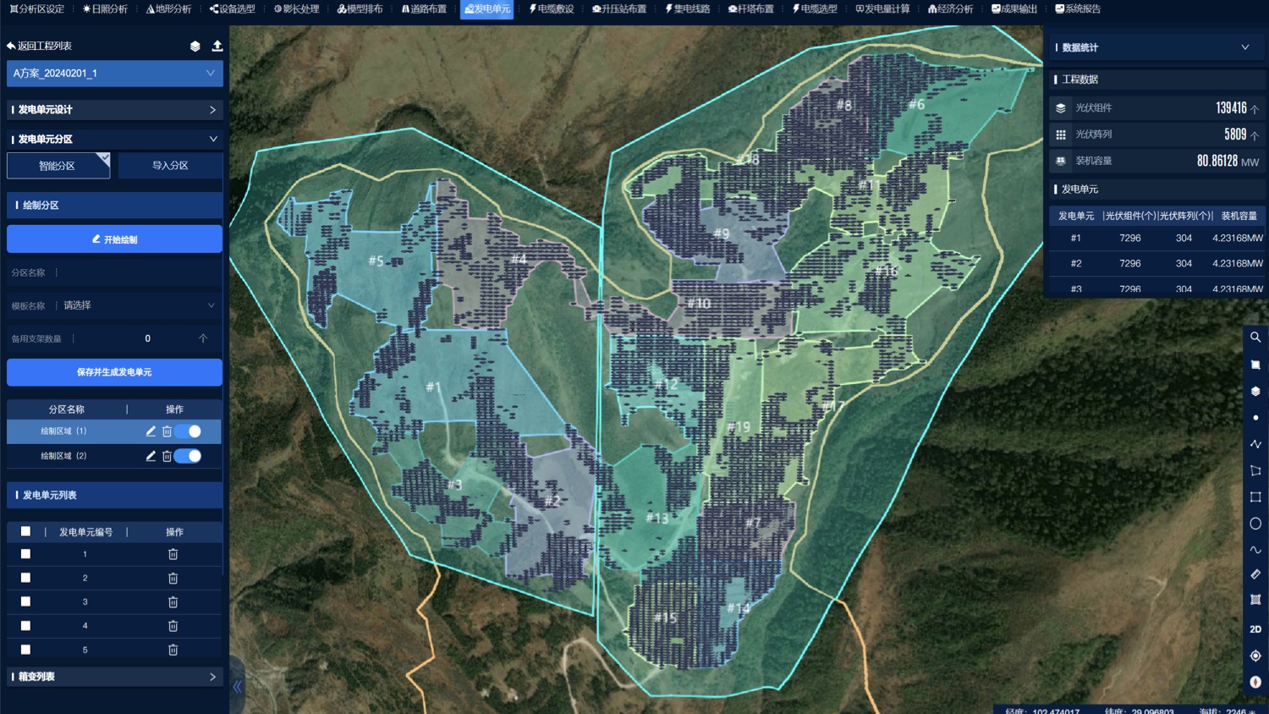
Task: Click the upload icon beside 返回工程列表
Action: [x=217, y=46]
